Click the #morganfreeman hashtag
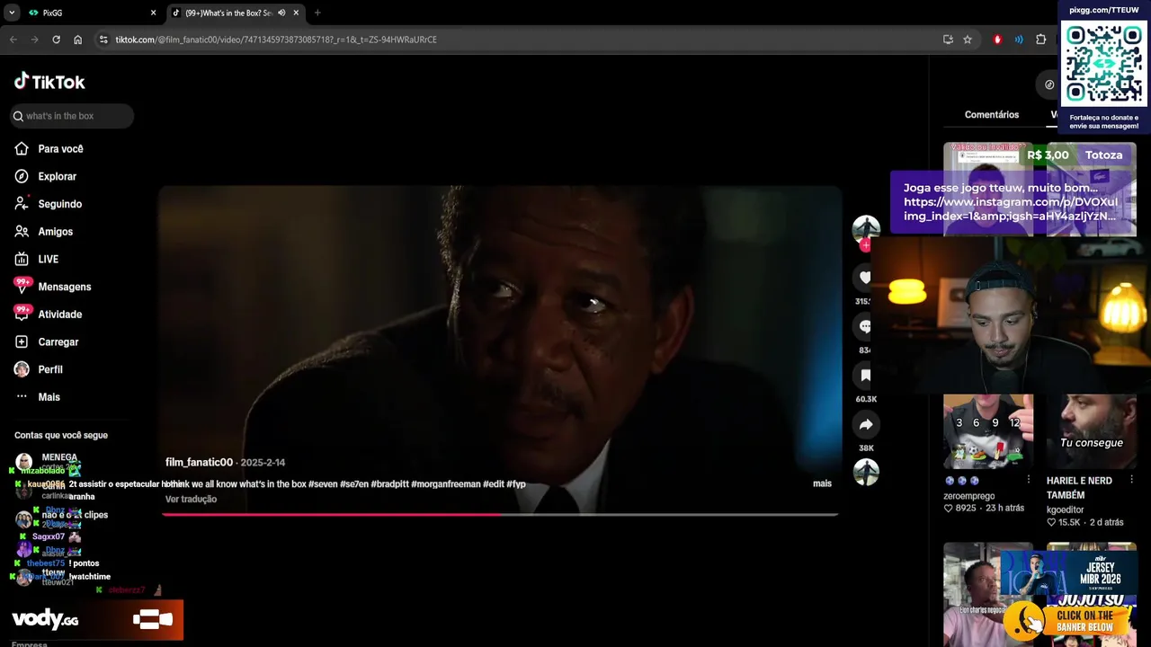This screenshot has width=1151, height=647. click(x=445, y=484)
